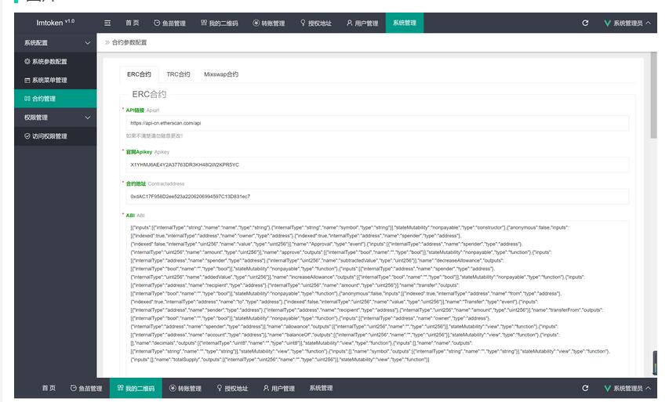Click the 合约地址 contract address field
This screenshot has width=669, height=402.
376,196
